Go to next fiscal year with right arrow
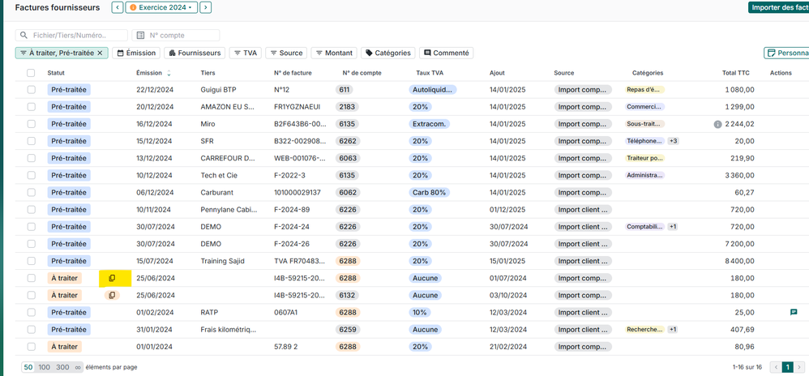The width and height of the screenshot is (809, 376). click(x=206, y=8)
